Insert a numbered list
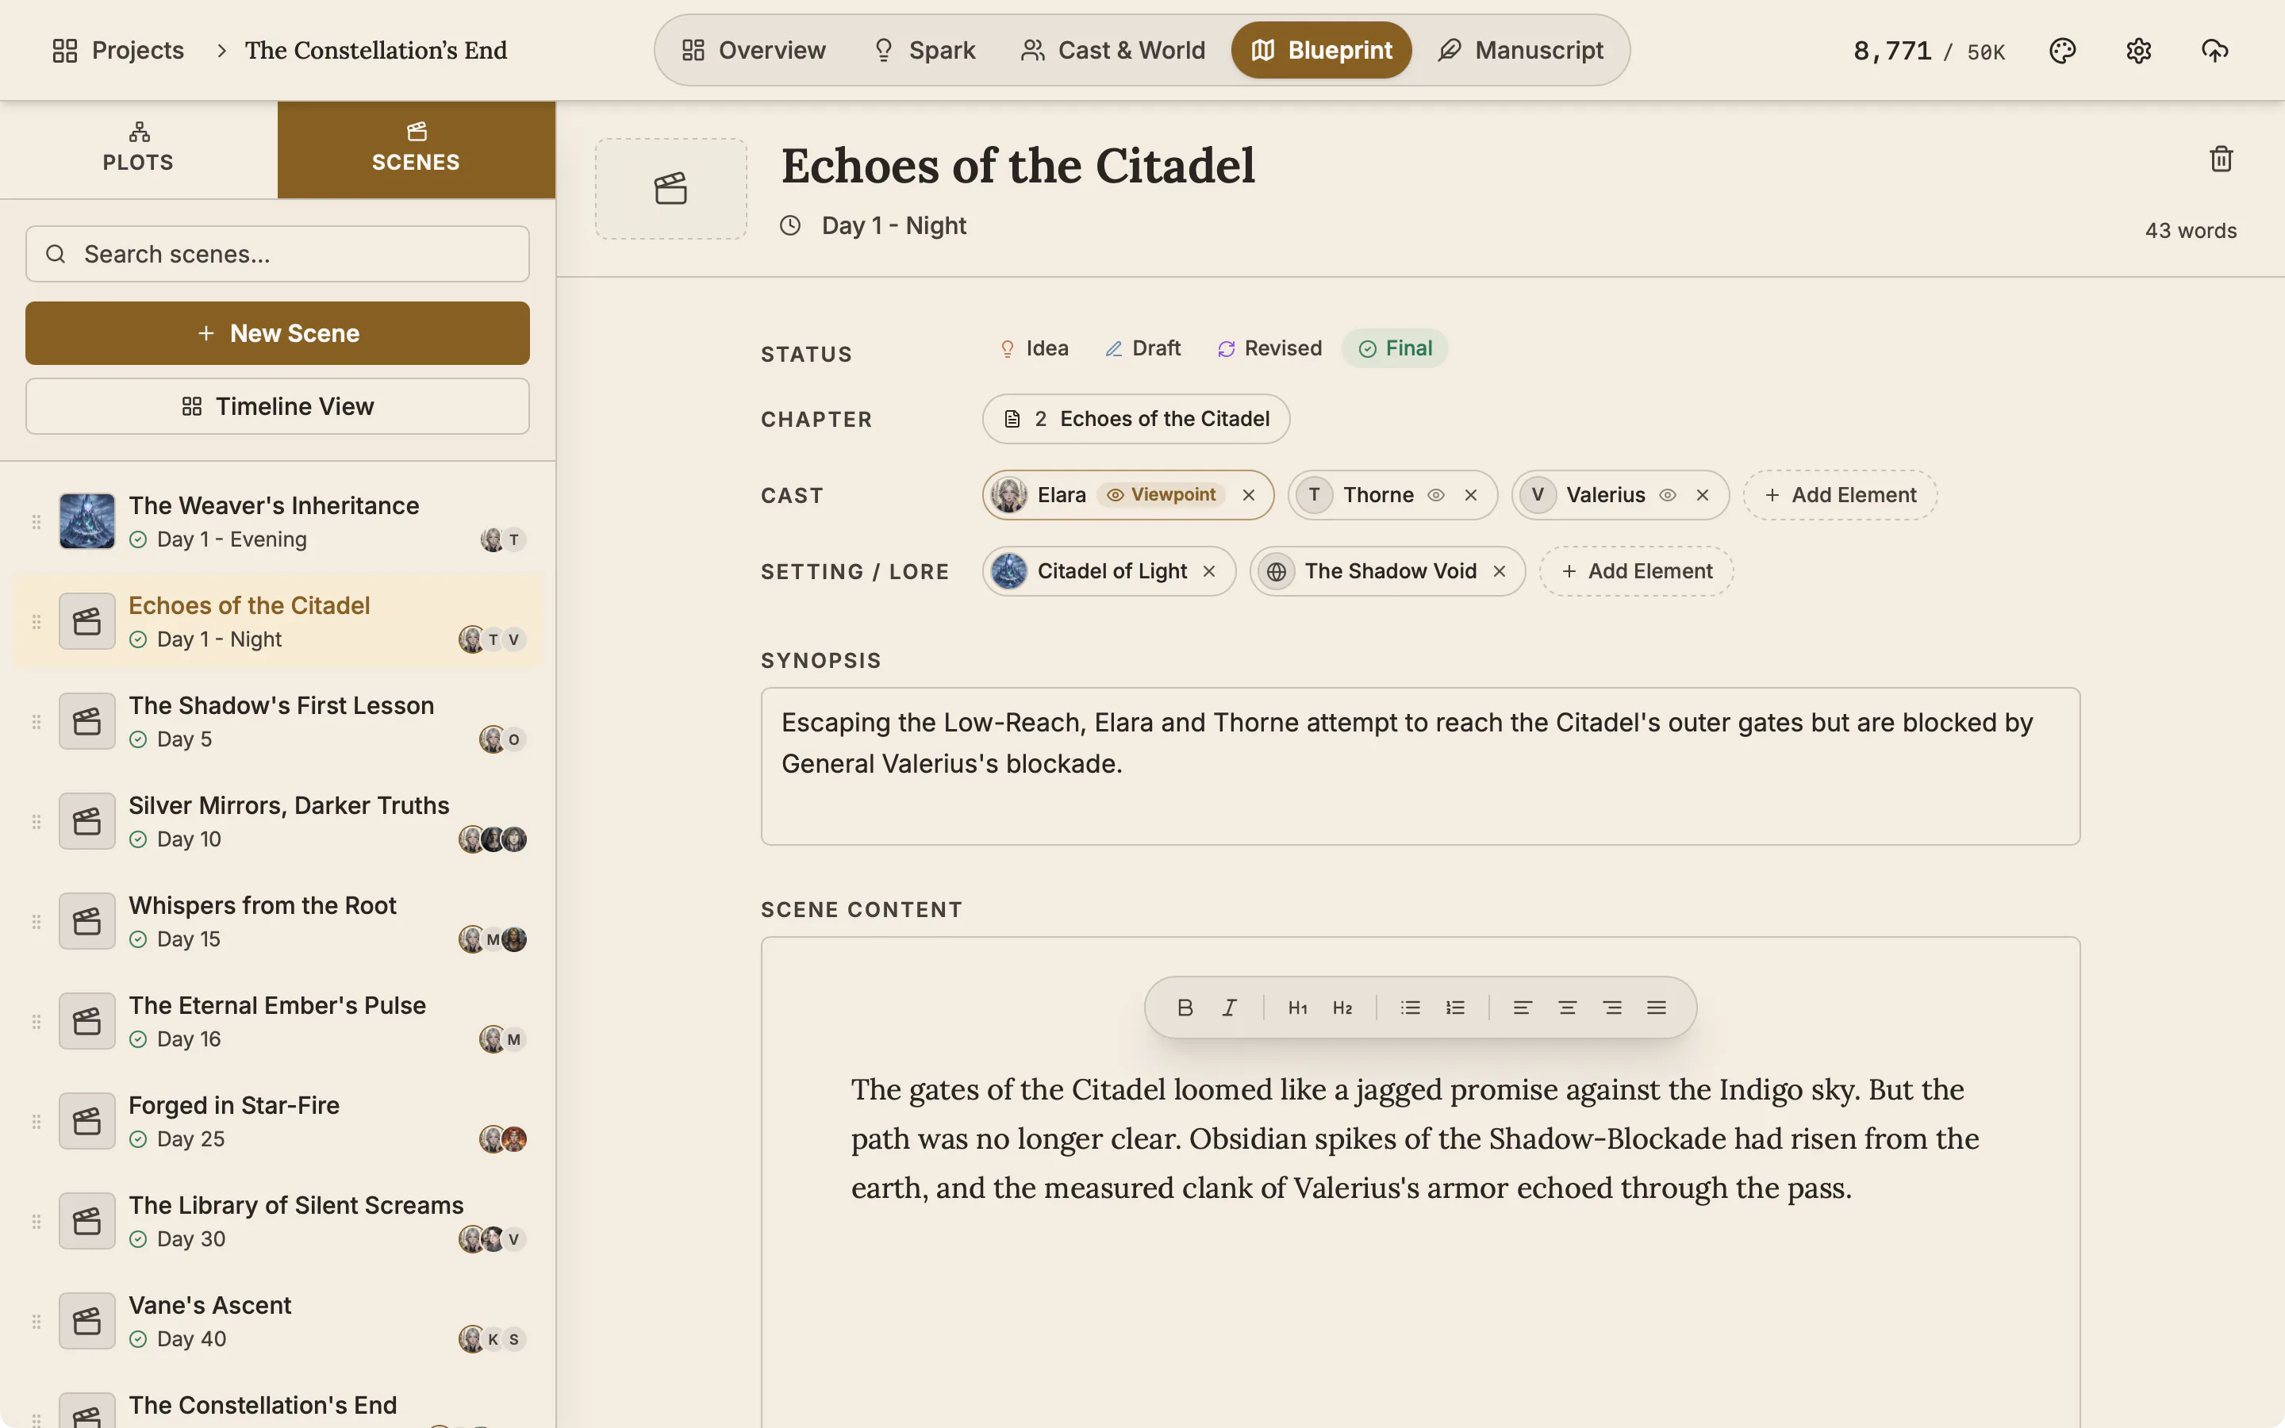This screenshot has height=1428, width=2285. (x=1455, y=1008)
